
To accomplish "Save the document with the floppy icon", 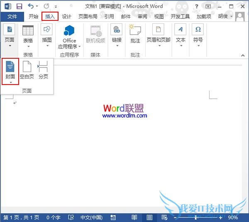I will coord(19,6).
